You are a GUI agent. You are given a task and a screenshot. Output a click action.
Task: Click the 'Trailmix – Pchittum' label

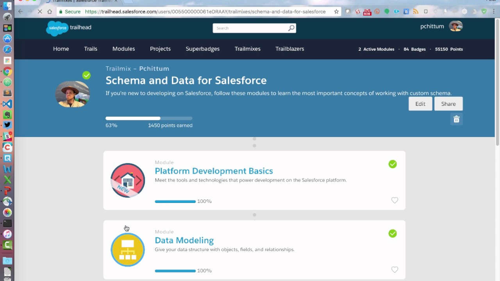click(137, 69)
